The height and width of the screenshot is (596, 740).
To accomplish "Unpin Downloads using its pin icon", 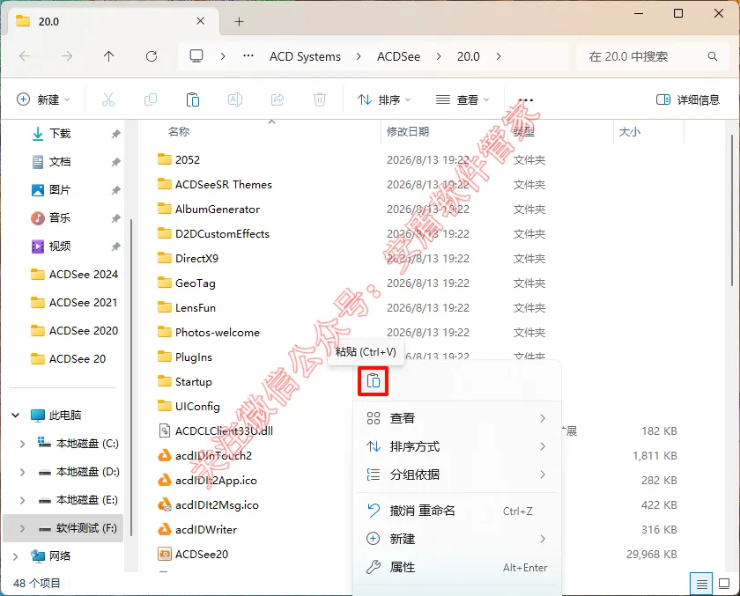I will coord(115,135).
